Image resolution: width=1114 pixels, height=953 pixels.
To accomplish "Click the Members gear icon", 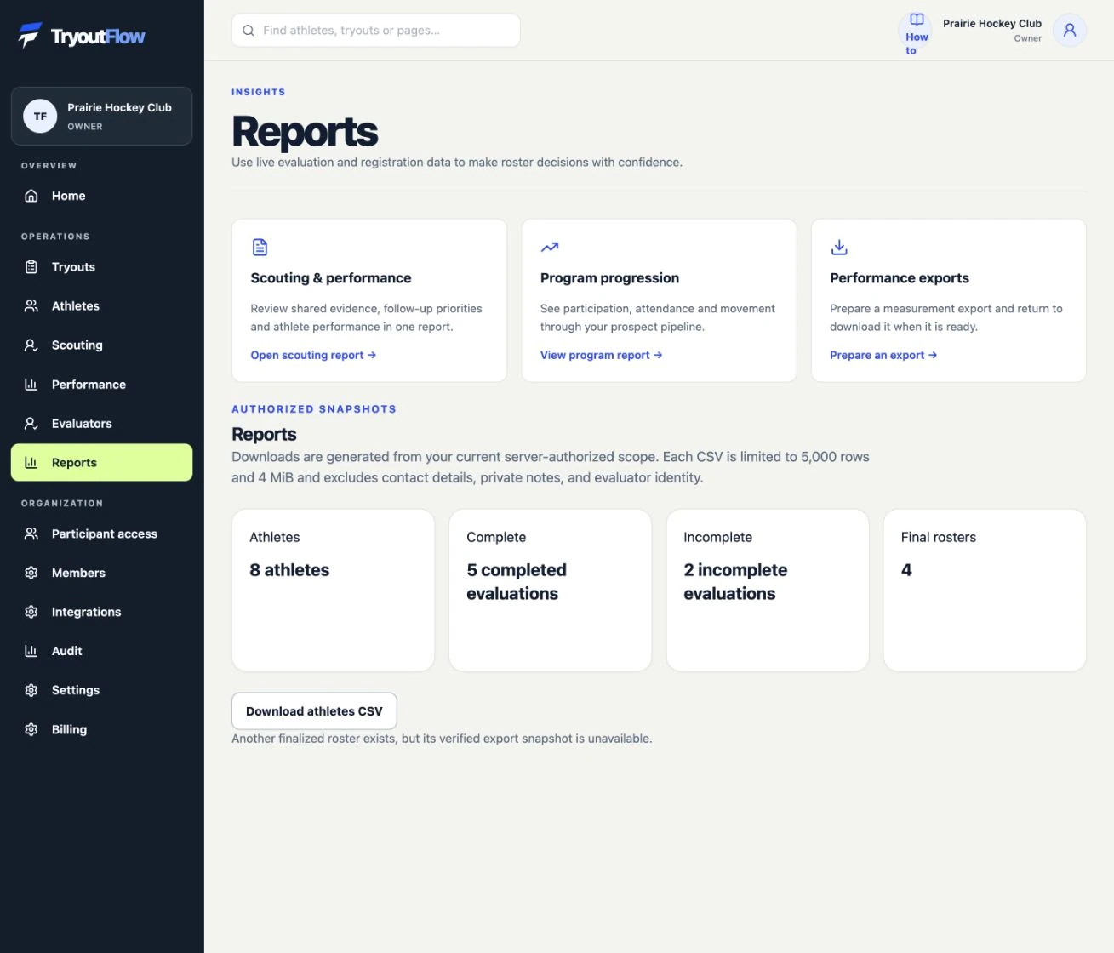I will (x=31, y=574).
